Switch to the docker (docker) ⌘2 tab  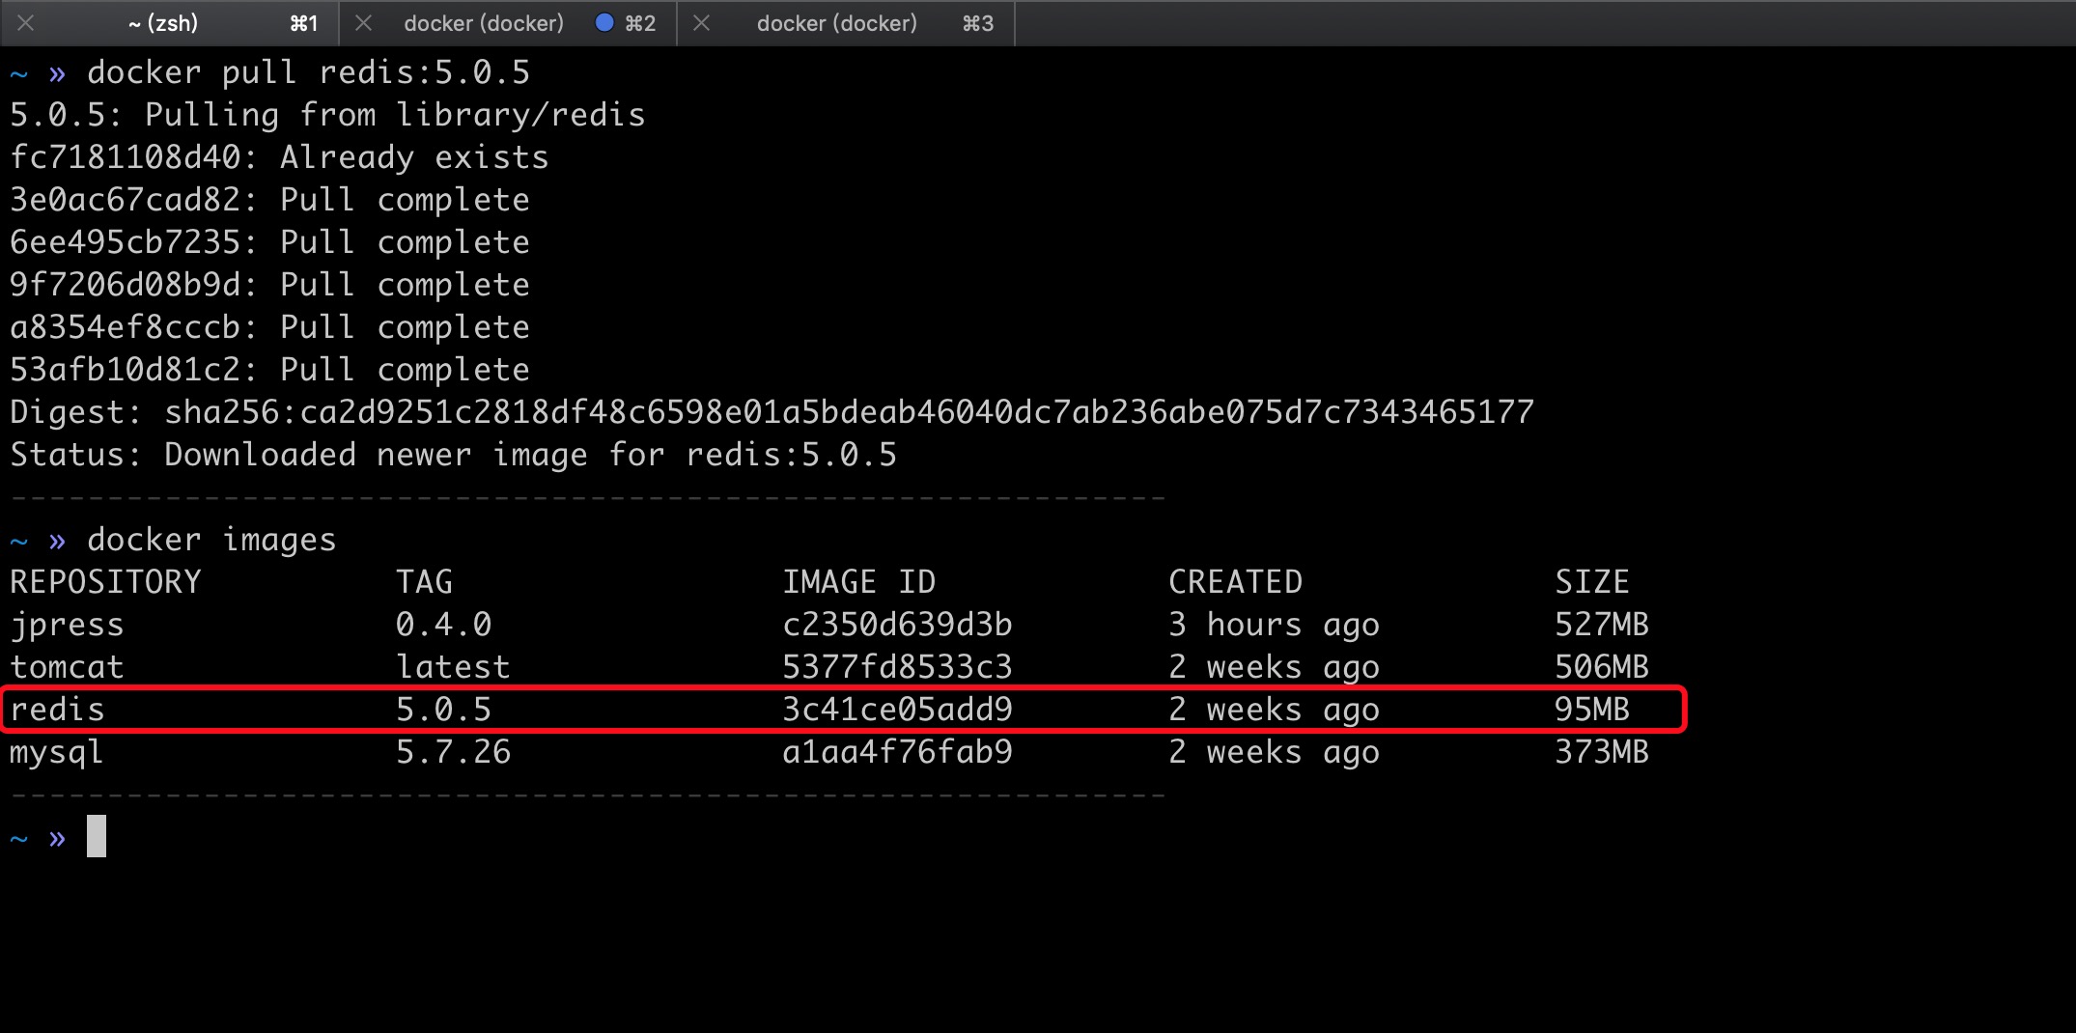point(509,23)
